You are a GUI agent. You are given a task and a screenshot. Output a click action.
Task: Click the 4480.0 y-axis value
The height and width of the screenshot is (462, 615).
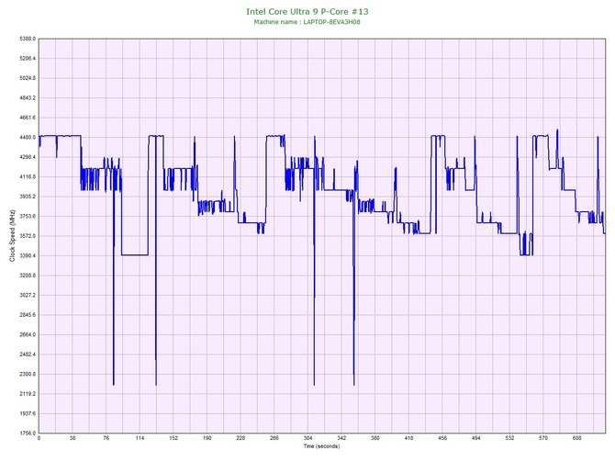pos(28,138)
